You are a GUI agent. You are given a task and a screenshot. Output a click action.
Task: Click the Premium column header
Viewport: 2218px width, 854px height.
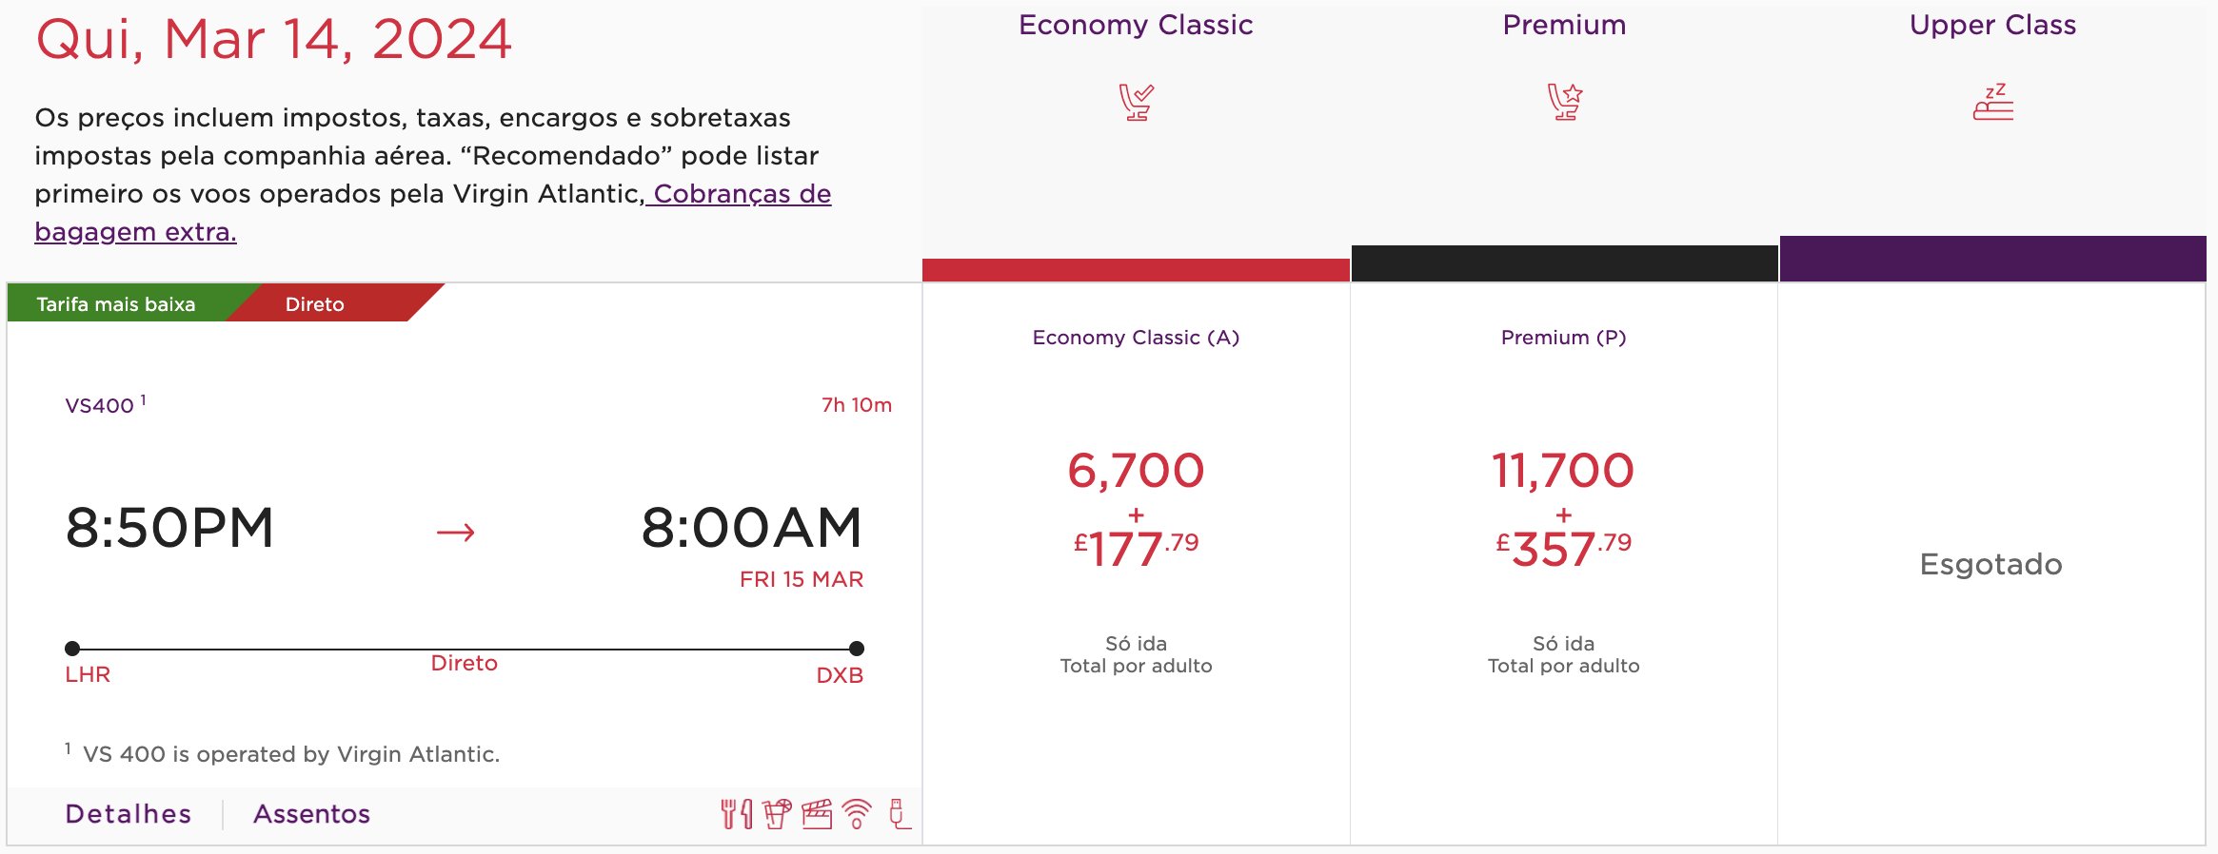click(x=1564, y=25)
